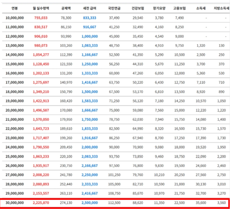Image resolution: width=230 pixels, height=209 pixels.
Task: Click the 230,750 deduction cell
Action: pyautogui.click(x=66, y=166)
